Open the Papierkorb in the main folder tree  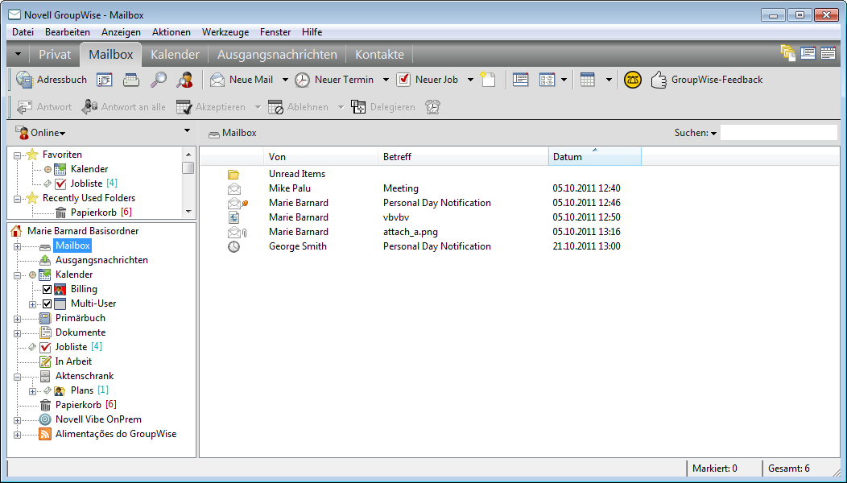coord(78,405)
